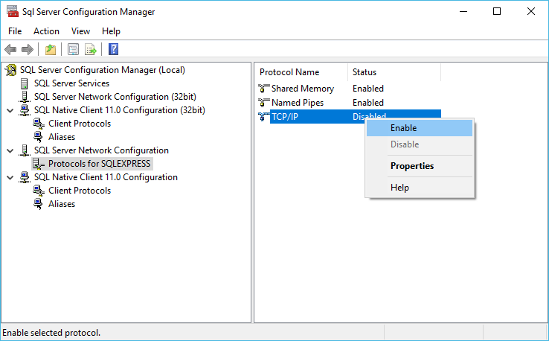Open the View menu
549x341 pixels.
click(80, 31)
